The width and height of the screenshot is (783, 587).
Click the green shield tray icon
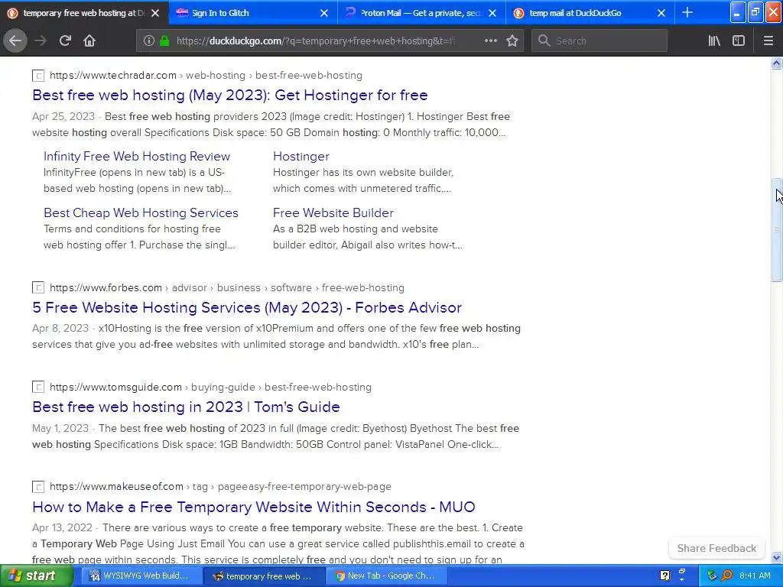(712, 576)
